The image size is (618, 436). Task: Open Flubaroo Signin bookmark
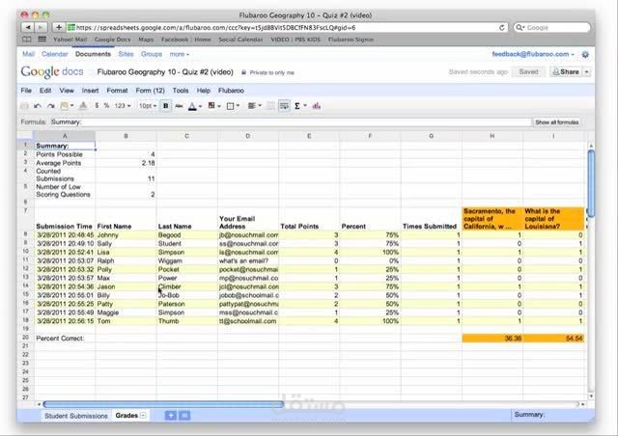(x=351, y=40)
